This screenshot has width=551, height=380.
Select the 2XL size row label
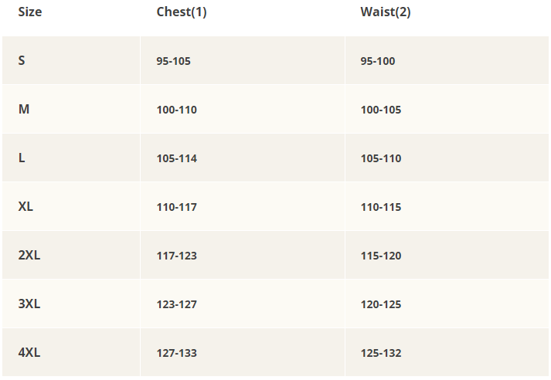click(29, 255)
